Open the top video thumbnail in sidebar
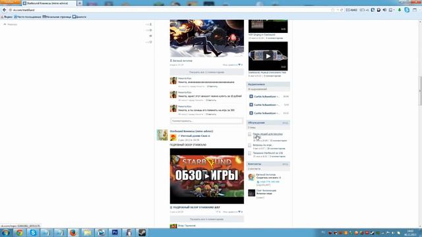This screenshot has height=237, width=422. click(268, 26)
